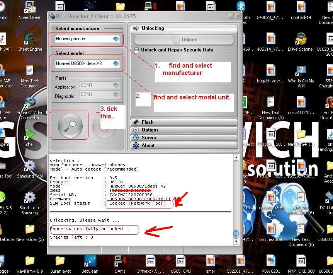Click 'Phone successfully unlocked !' log line
The width and height of the screenshot is (333, 275).
89,229
